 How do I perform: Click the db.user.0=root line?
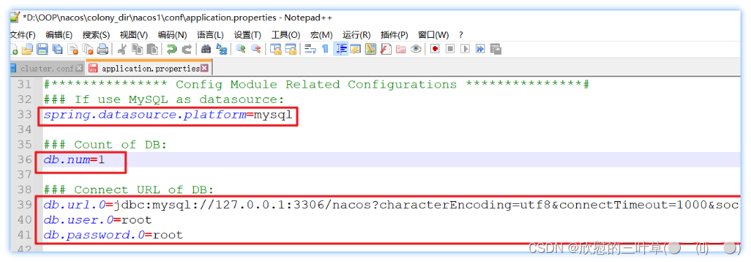(x=98, y=220)
